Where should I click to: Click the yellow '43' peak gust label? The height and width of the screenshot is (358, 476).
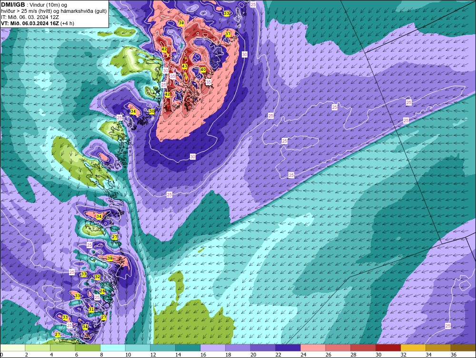[185, 66]
